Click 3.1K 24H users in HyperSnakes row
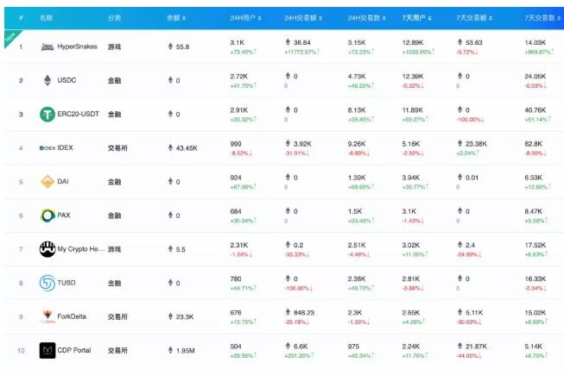Image resolution: width=564 pixels, height=375 pixels. tap(238, 42)
